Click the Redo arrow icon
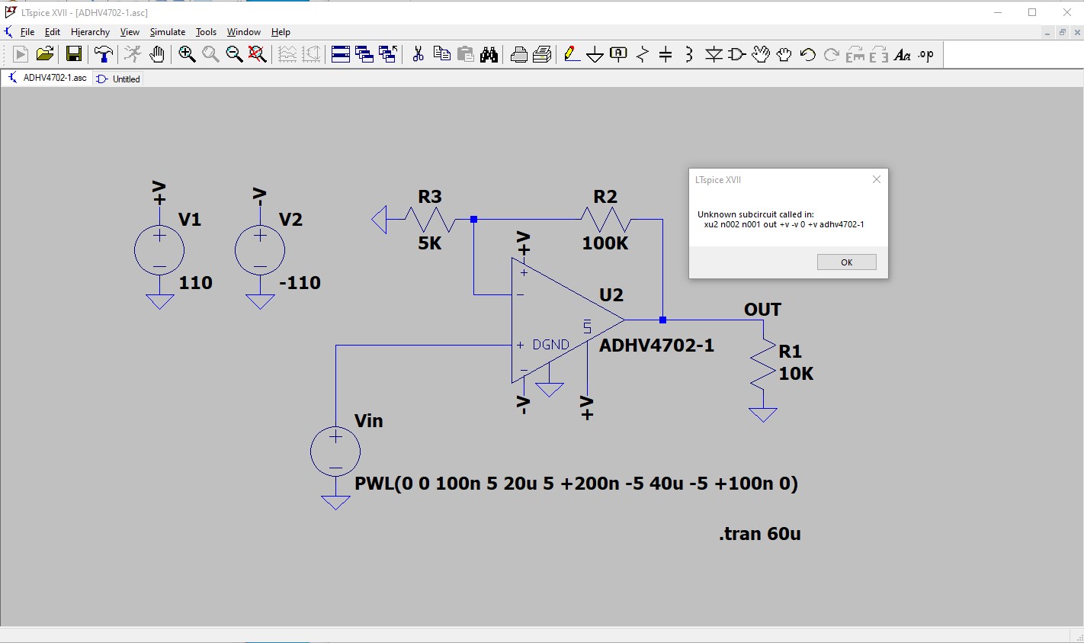This screenshot has height=643, width=1084. [x=832, y=54]
